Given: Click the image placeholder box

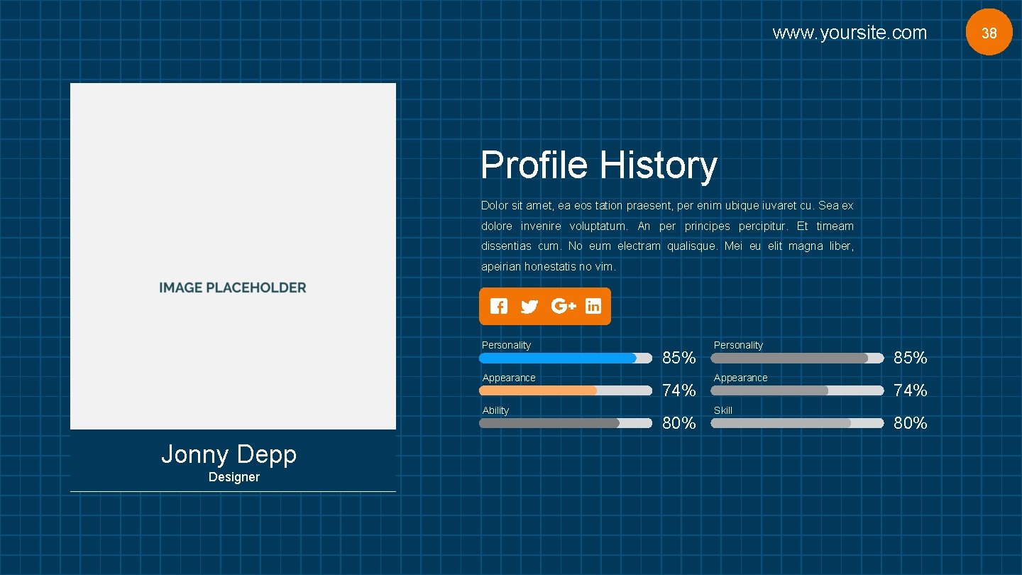Looking at the screenshot, I should click(233, 256).
